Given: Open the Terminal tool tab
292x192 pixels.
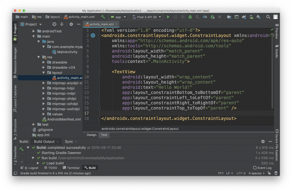Looking at the screenshot, I should (71, 168).
